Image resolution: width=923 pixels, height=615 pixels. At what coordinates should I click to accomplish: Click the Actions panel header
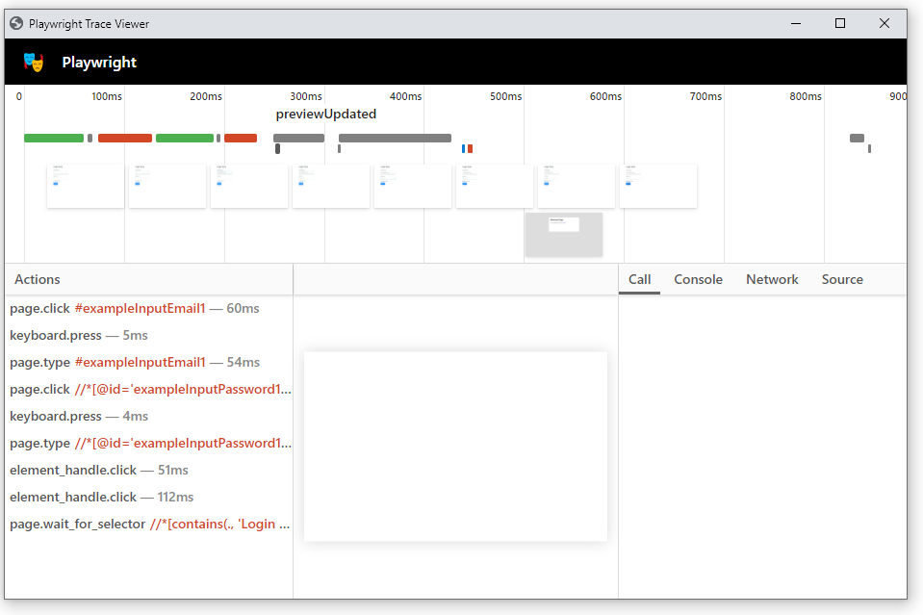[38, 279]
